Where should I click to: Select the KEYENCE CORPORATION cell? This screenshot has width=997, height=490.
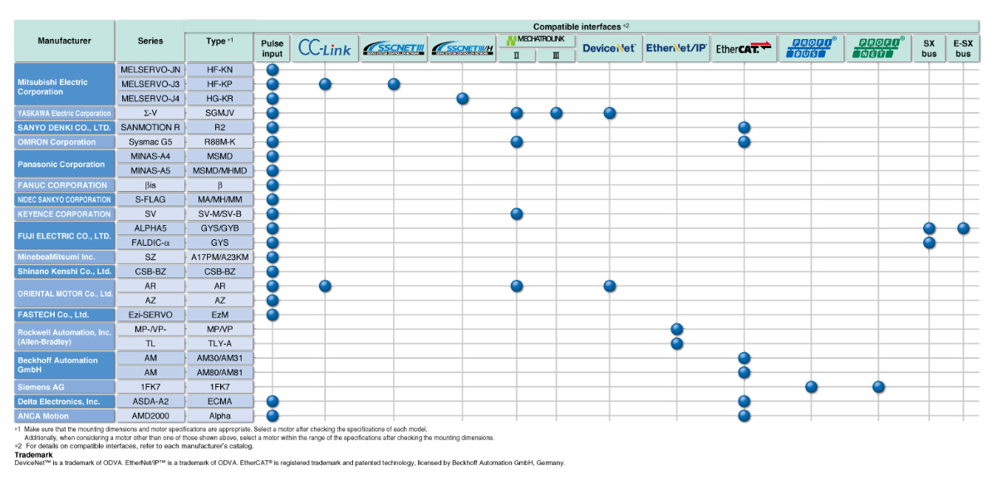tap(64, 213)
